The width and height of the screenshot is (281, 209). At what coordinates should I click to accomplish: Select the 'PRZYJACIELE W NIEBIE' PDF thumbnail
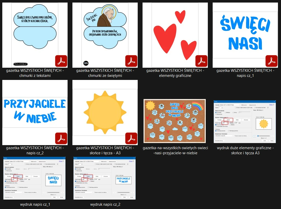[35, 112]
